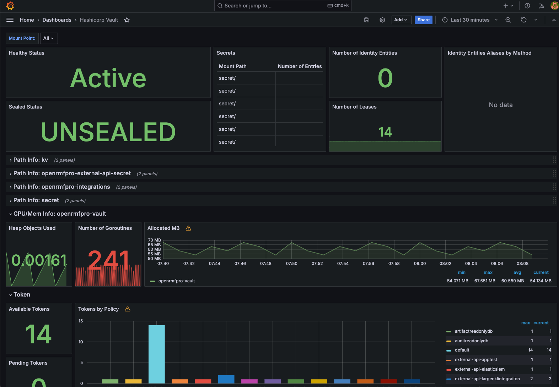Open Mount Point All dropdown
Image resolution: width=559 pixels, height=387 pixels.
(49, 38)
